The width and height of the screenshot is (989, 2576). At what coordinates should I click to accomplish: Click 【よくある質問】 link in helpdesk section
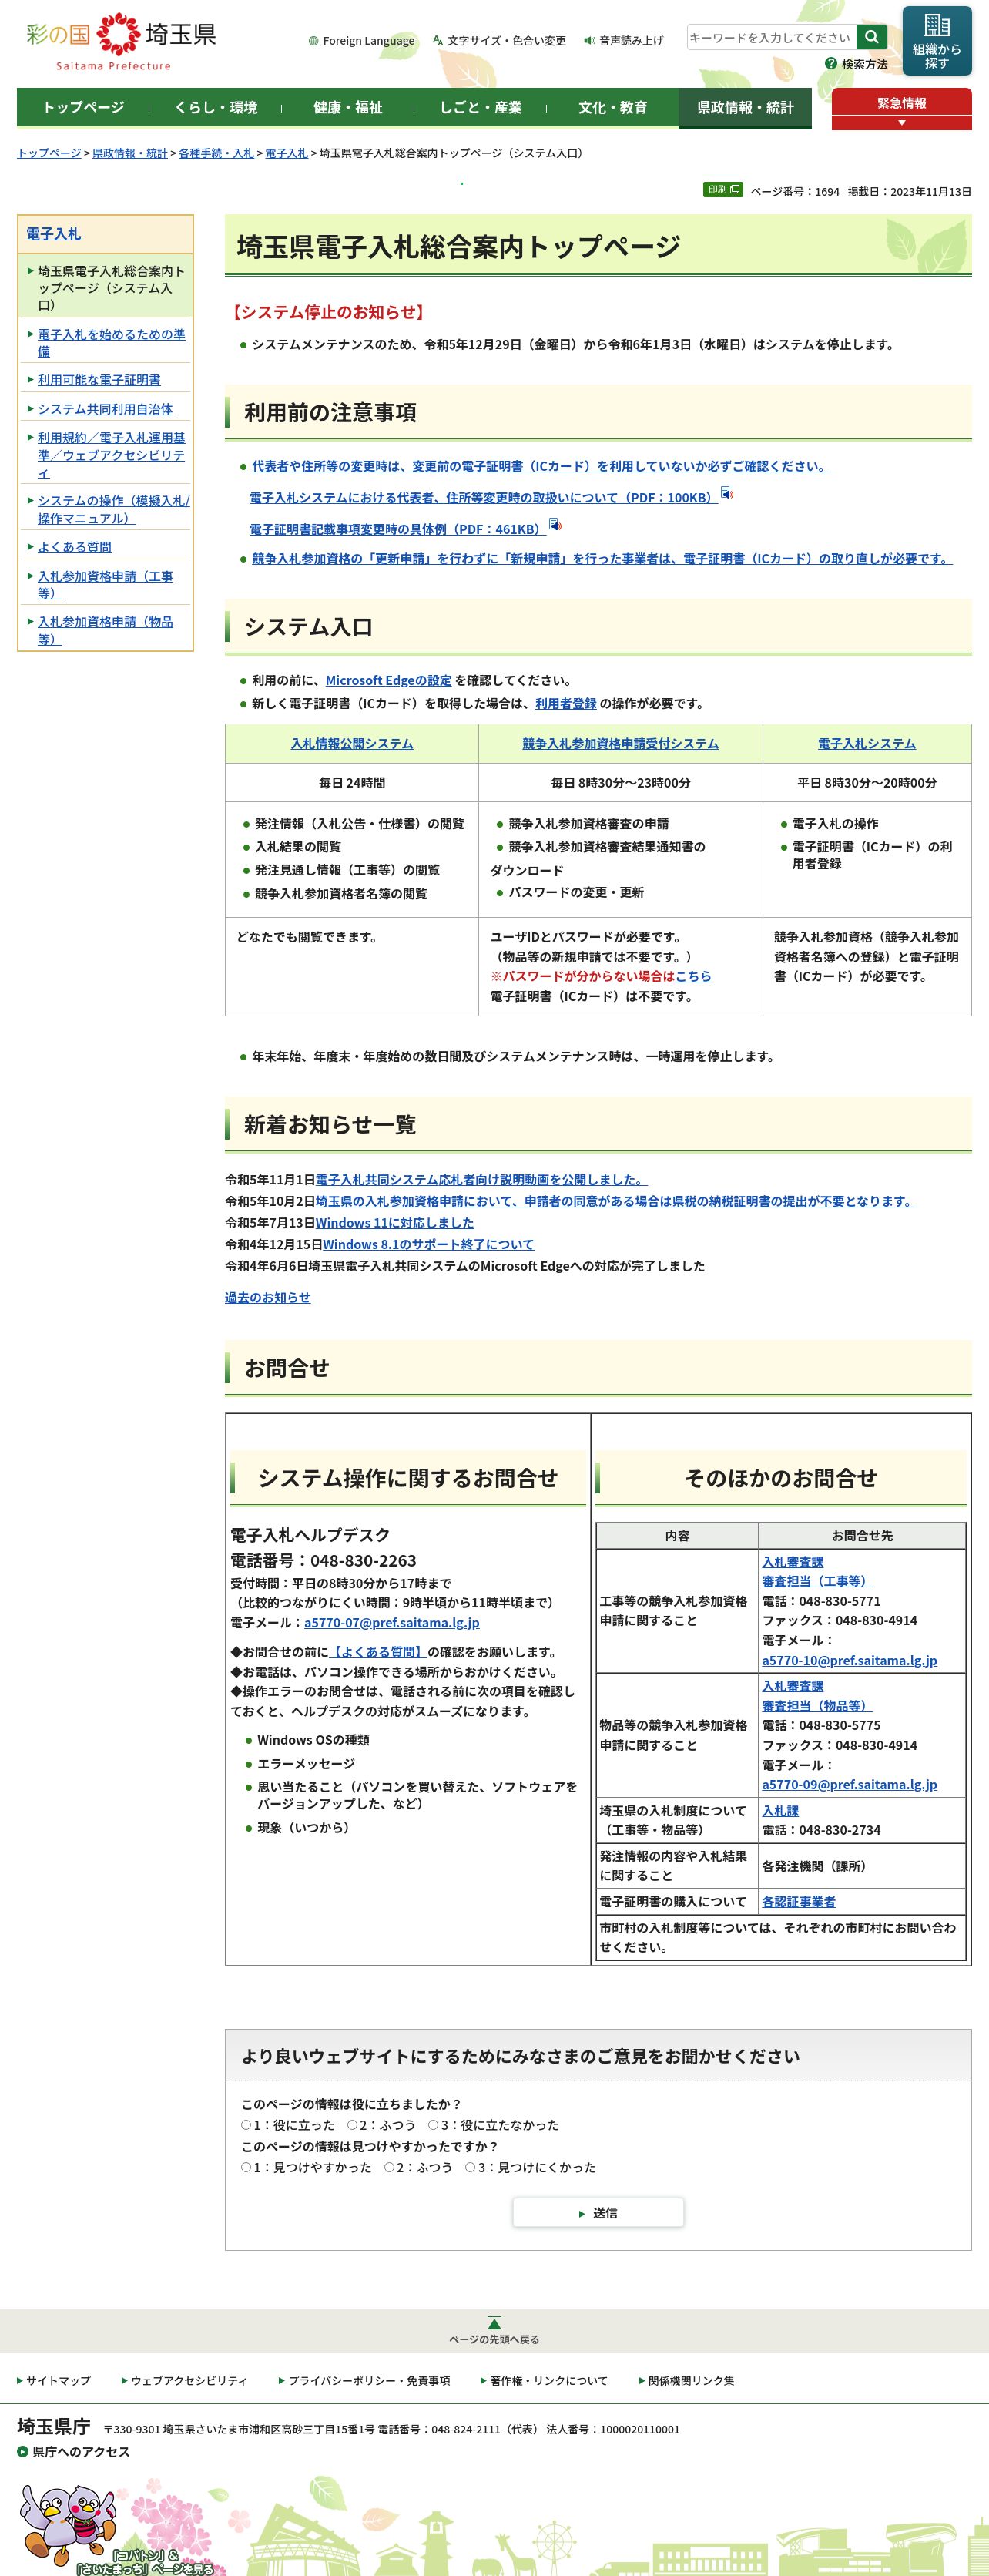point(377,1652)
